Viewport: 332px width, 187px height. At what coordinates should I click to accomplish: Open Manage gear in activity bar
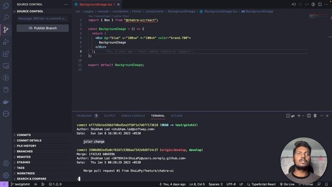[x=6, y=175]
